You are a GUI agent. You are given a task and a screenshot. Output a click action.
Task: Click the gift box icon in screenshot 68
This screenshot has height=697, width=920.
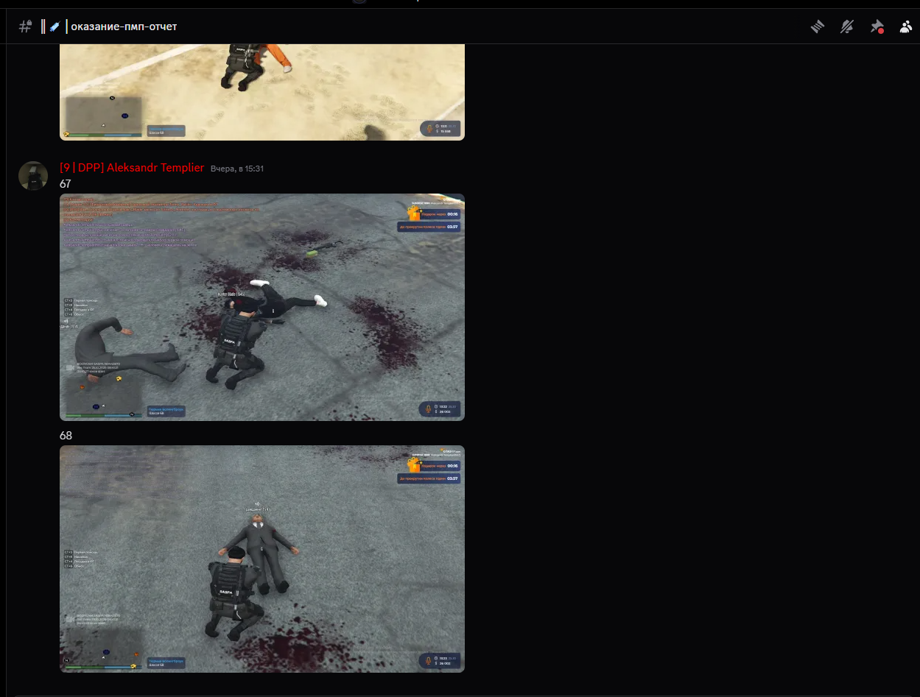click(414, 465)
